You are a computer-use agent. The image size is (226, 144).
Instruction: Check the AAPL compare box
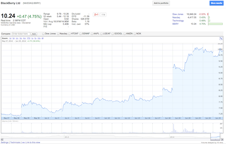pos(92,34)
